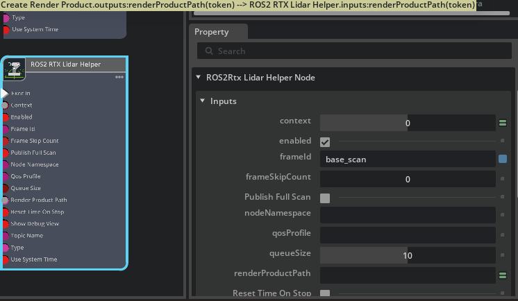518x301 pixels.
Task: Click the small indicator beside nodeNamespace
Action: [502, 214]
